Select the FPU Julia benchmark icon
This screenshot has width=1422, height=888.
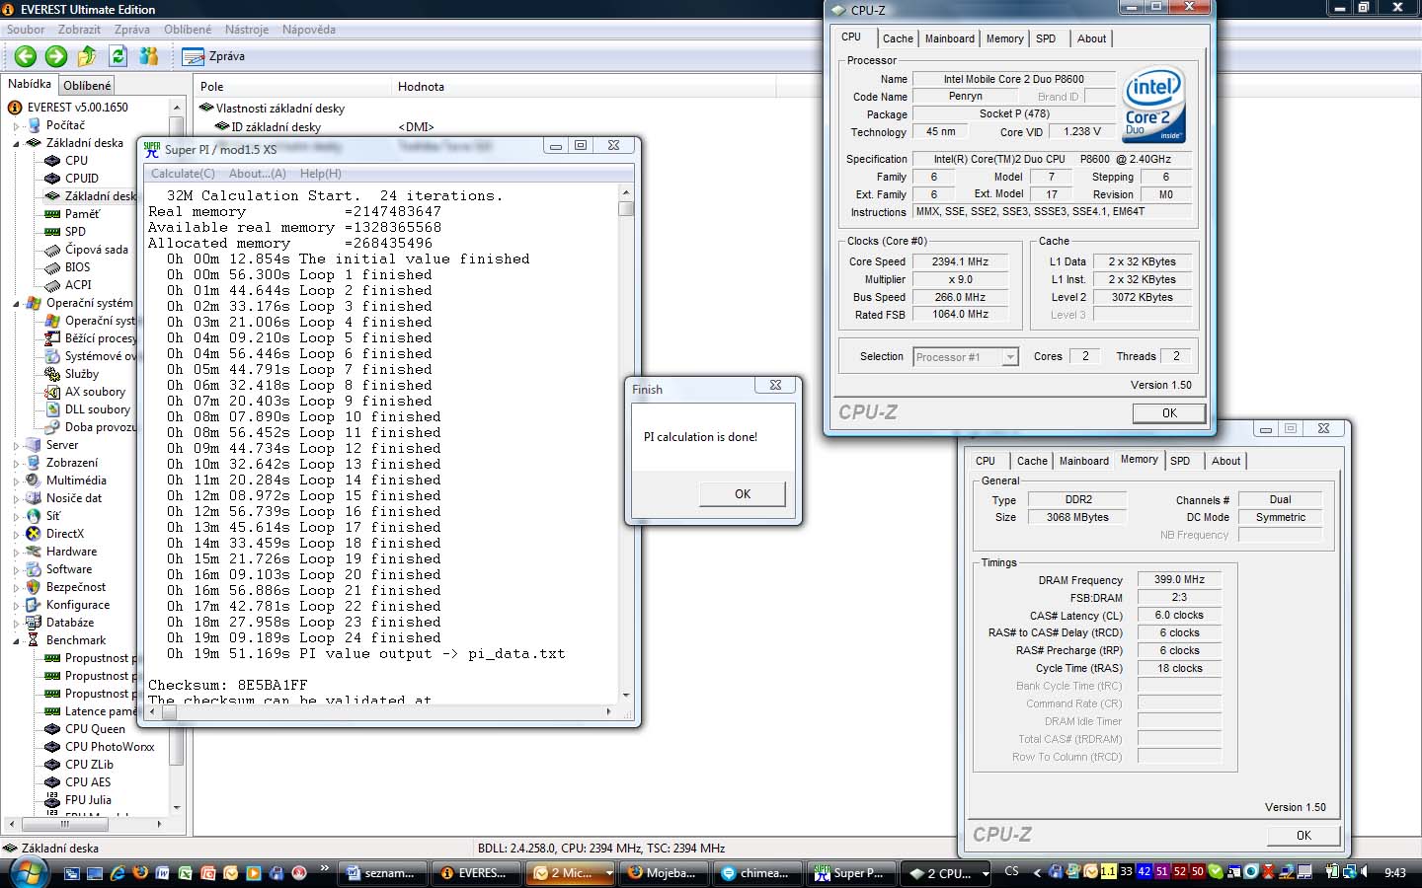53,800
